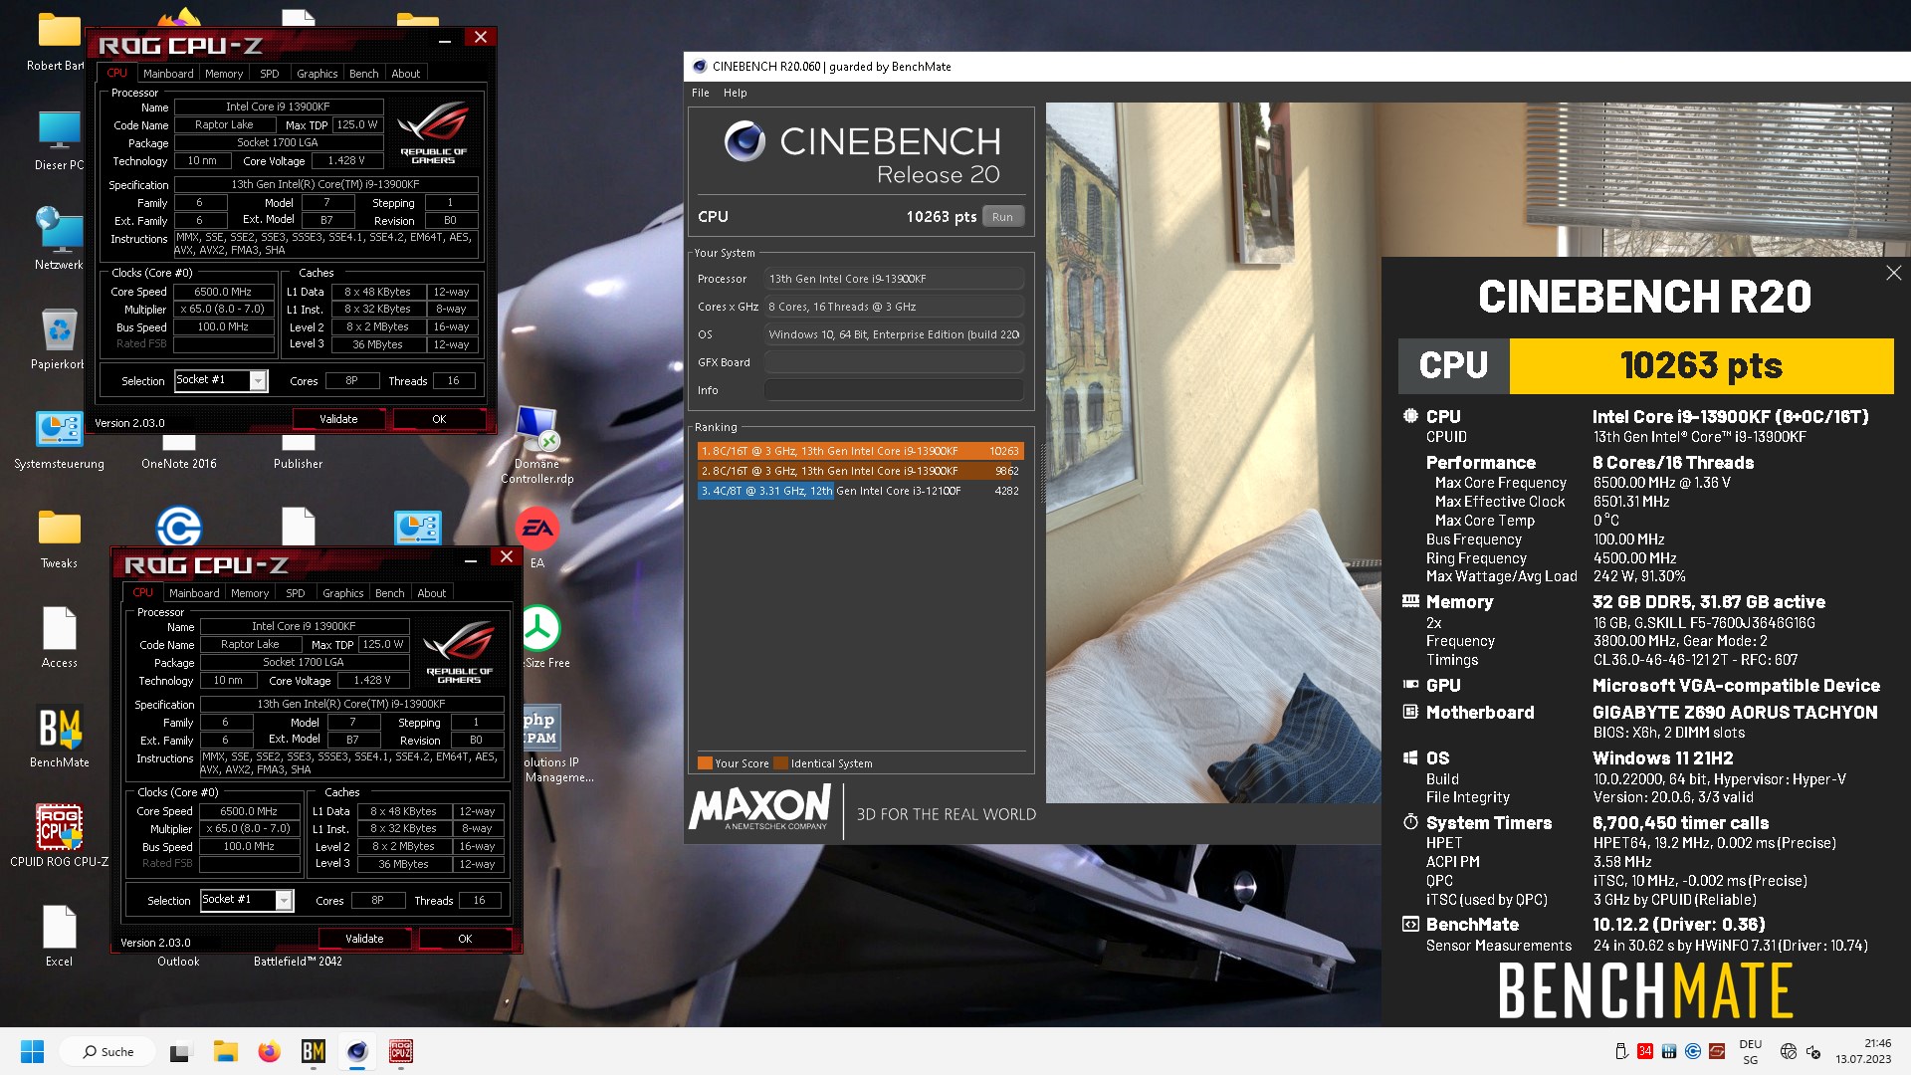The width and height of the screenshot is (1911, 1075).
Task: Open the File menu in Cinebench
Action: [x=701, y=93]
